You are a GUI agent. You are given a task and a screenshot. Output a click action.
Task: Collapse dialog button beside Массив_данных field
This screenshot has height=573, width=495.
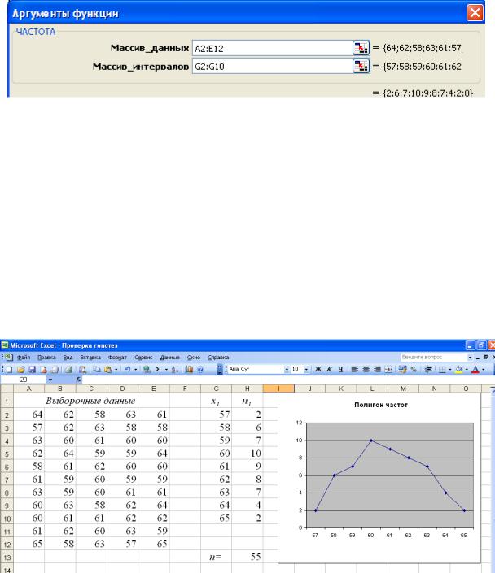361,48
